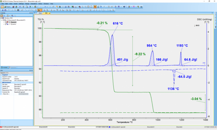Collapse the Braunstein01 tree node
Screen dimensions: 217x130
pyautogui.click(x=1, y=20)
